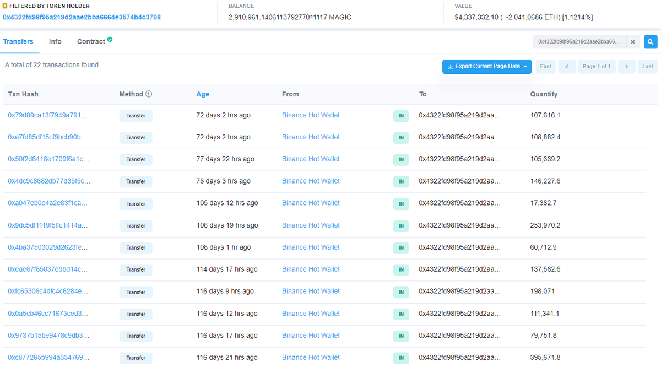This screenshot has width=661, height=367.
Task: Click the IN badge in 60,712.9 row
Action: tap(401, 248)
